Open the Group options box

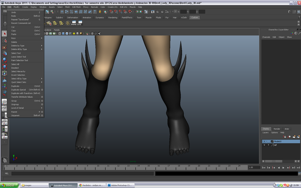coord(42,101)
